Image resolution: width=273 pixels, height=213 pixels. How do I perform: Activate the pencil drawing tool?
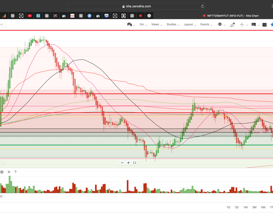coord(232,25)
